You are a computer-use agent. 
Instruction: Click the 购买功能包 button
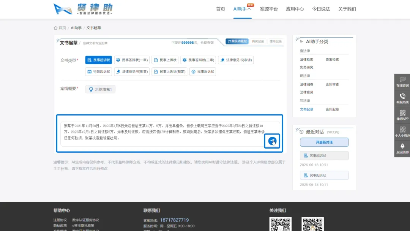point(237,41)
